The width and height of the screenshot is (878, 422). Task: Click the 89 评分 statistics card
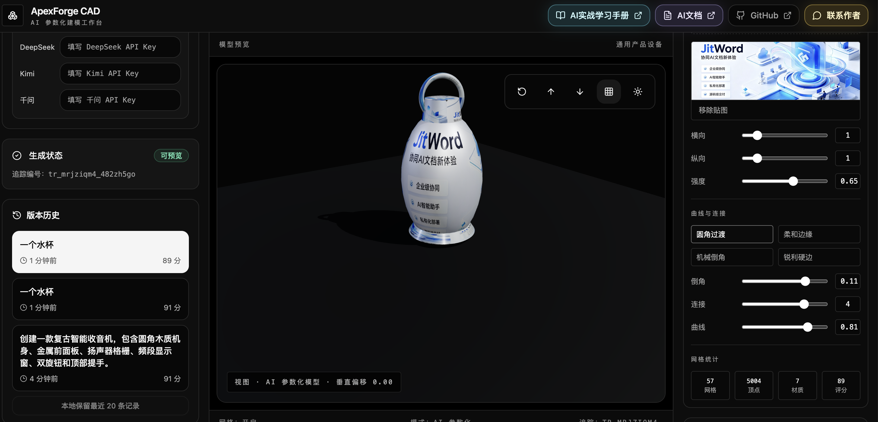click(x=841, y=385)
